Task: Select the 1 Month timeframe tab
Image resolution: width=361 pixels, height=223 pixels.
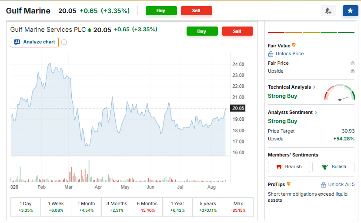Action: click(86, 206)
